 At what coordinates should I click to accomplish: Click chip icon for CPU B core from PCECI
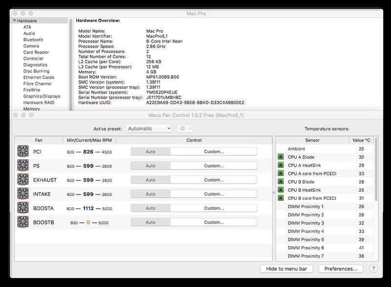[281, 198]
